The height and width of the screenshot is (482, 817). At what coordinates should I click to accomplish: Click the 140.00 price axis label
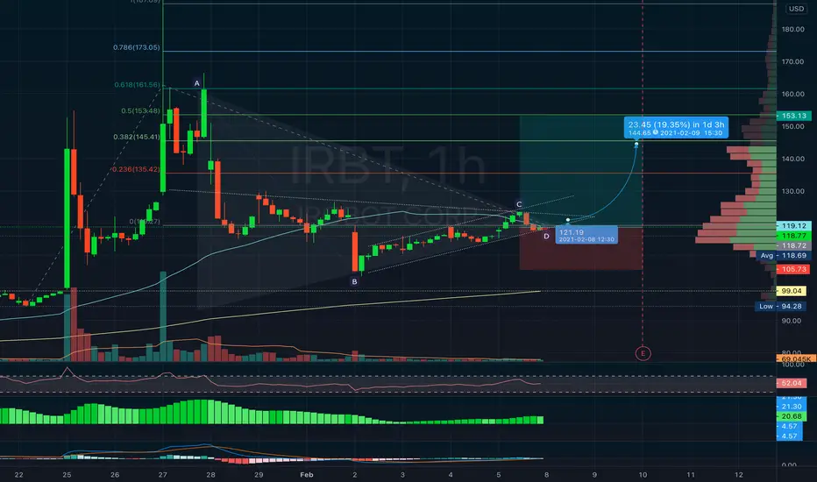point(792,159)
